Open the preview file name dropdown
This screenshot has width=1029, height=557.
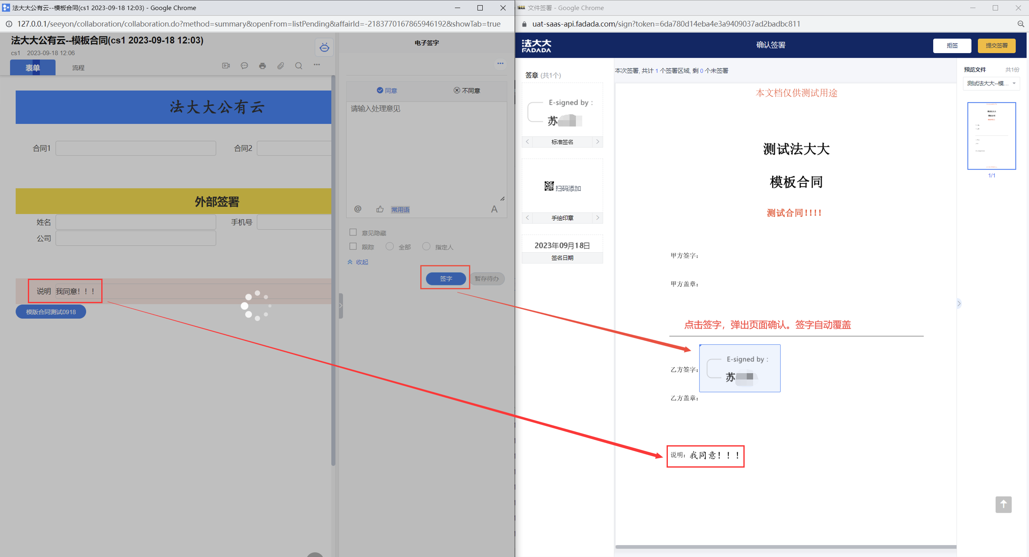point(991,83)
